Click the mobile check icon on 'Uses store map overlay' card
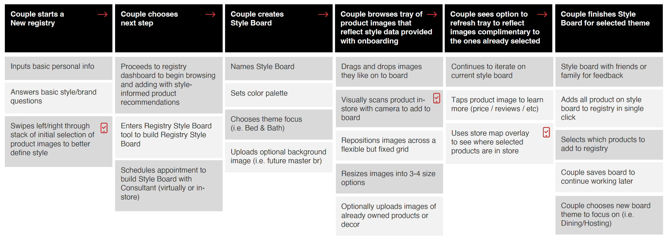Screen dimensions: 669x241 point(546,132)
